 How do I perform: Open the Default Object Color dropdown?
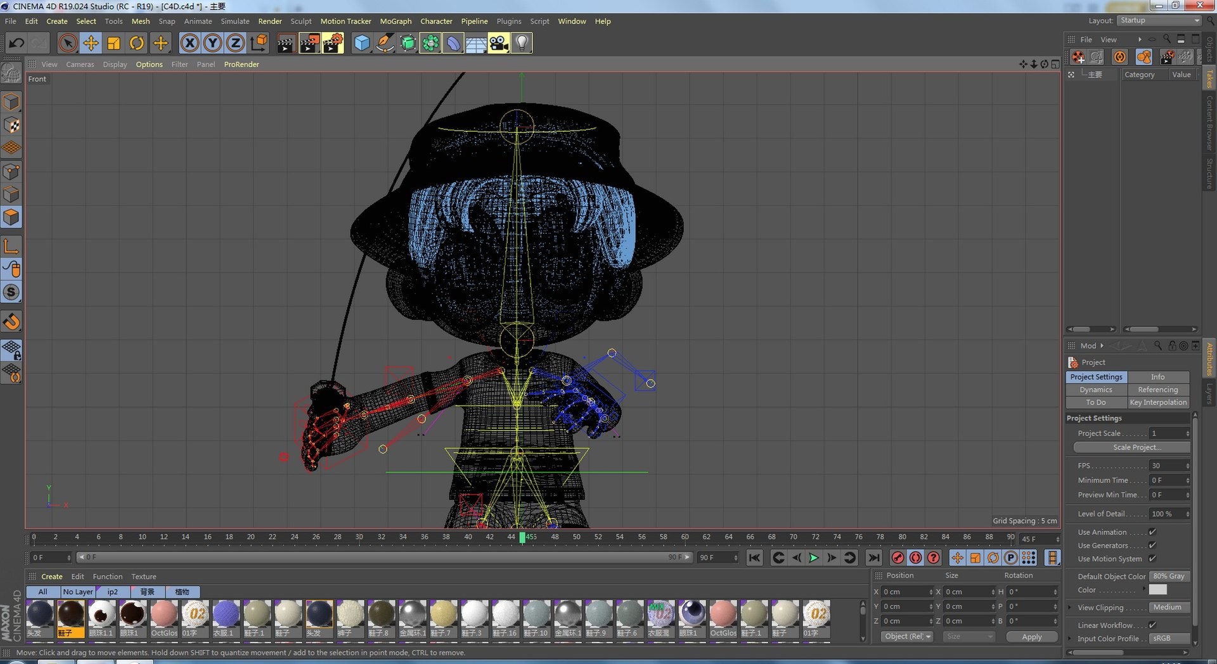click(x=1169, y=577)
